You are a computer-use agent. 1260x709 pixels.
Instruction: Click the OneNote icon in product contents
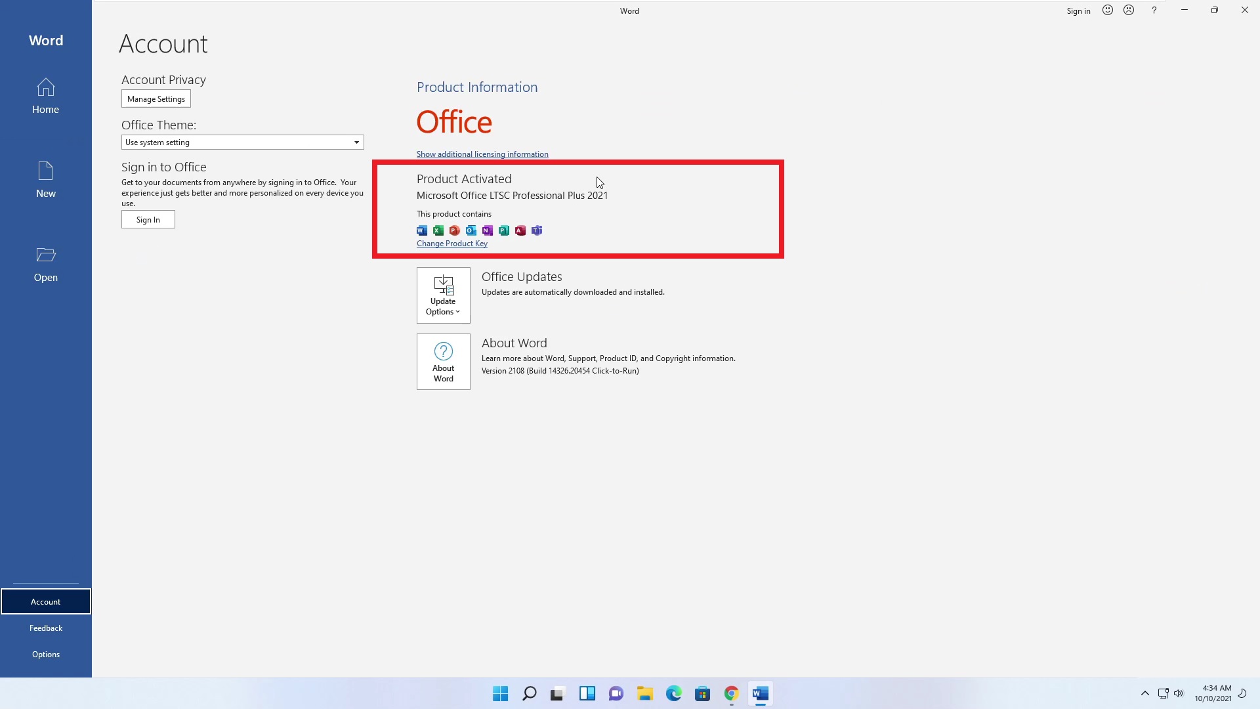click(x=488, y=230)
